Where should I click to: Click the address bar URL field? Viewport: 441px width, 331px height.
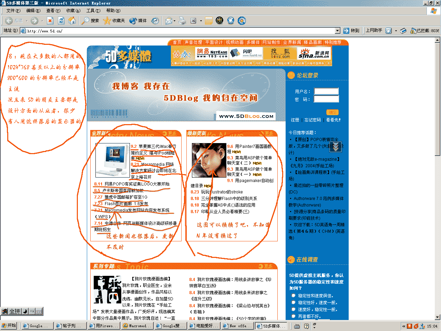click(181, 31)
